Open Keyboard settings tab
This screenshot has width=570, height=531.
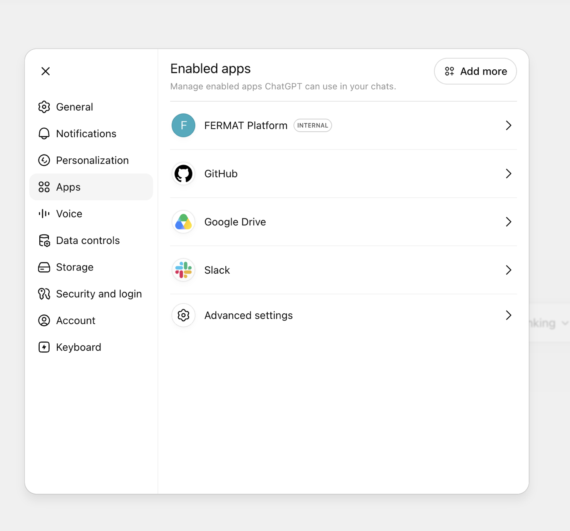click(91, 347)
